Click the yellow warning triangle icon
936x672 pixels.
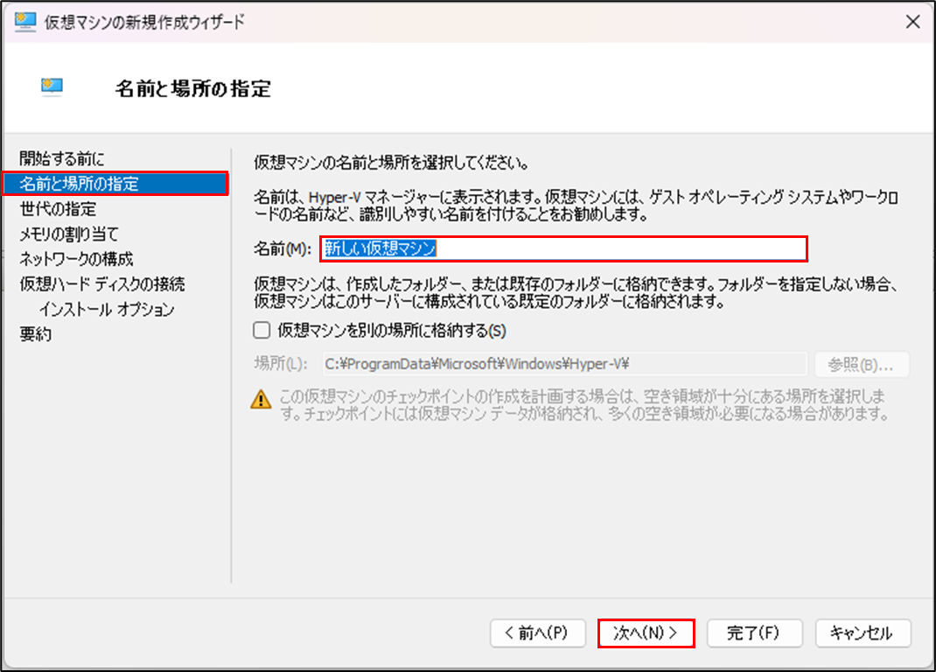(x=261, y=399)
